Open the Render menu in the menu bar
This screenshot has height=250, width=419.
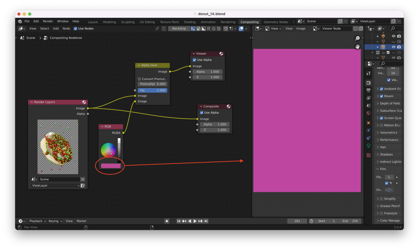pyautogui.click(x=48, y=21)
